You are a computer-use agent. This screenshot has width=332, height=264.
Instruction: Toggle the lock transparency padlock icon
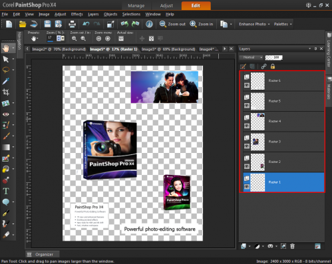tap(273, 66)
